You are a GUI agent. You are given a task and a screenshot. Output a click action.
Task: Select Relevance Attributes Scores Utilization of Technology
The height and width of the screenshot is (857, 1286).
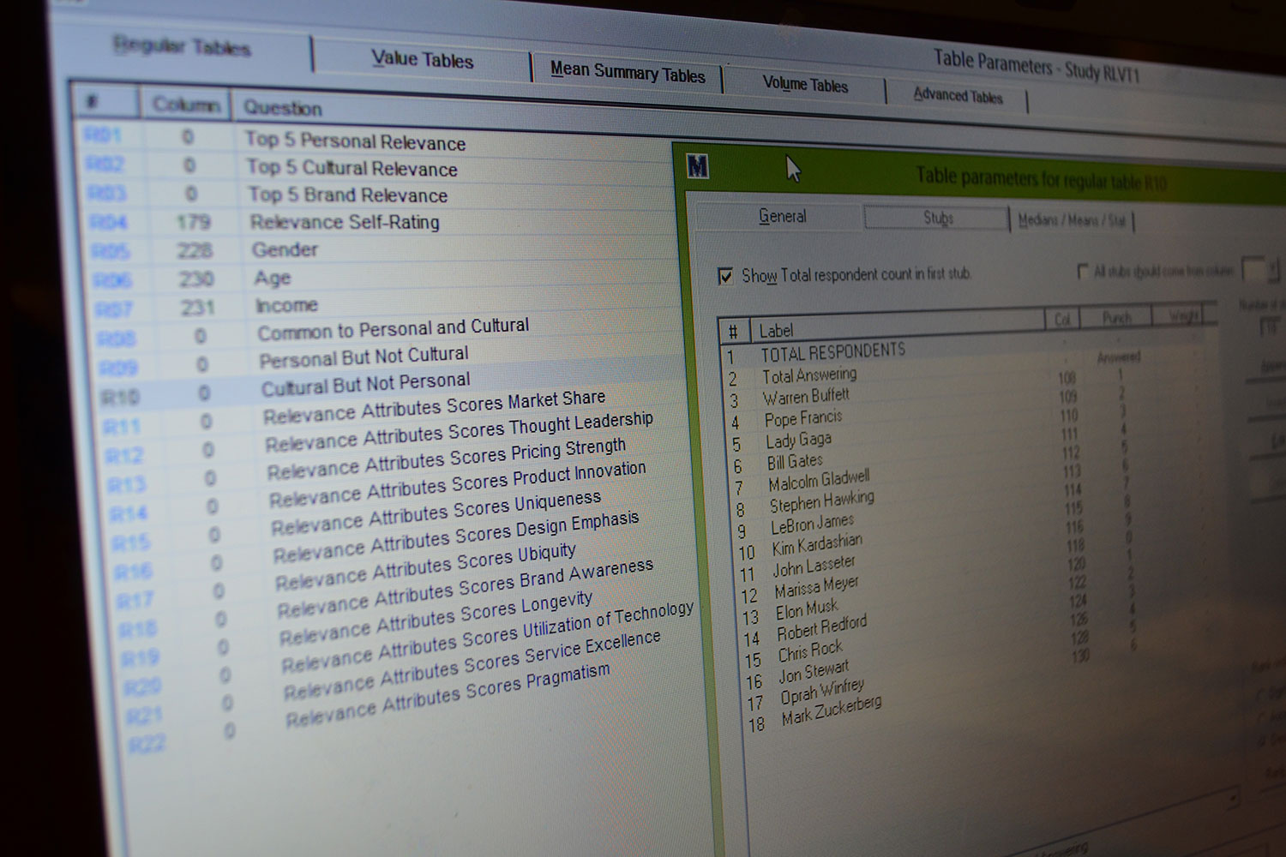[x=487, y=636]
